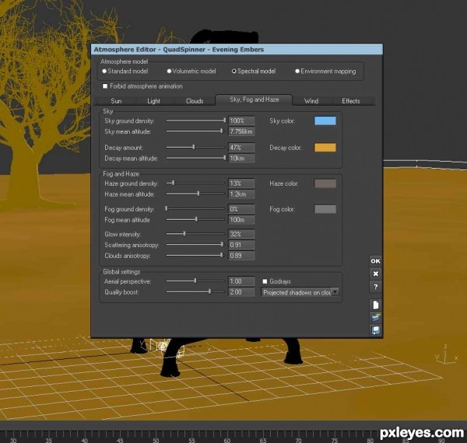Viewport: 467px width, 443px height.
Task: Click the Haze mean altitude slider
Action: (x=195, y=194)
